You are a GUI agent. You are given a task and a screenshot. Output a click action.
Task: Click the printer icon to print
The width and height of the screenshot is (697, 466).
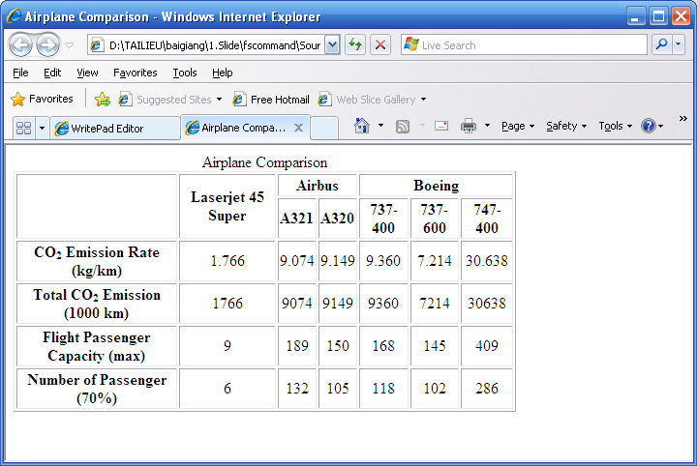click(x=469, y=126)
